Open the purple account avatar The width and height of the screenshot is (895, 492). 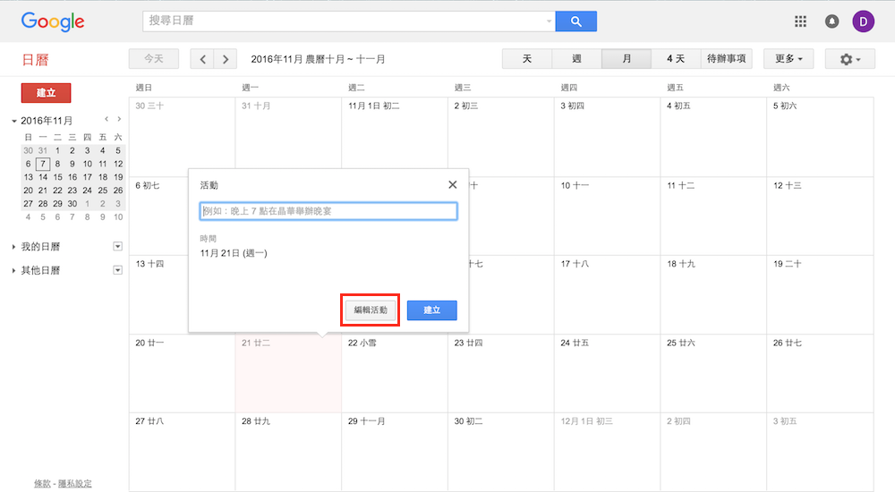[863, 21]
